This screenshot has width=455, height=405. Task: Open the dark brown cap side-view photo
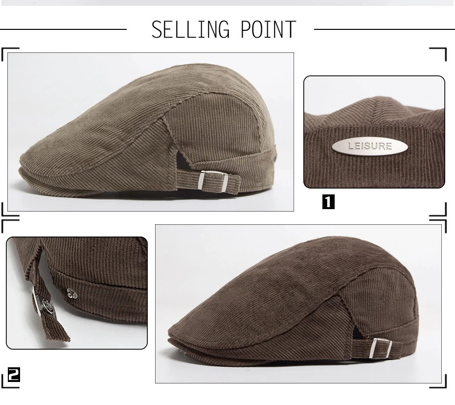(298, 304)
